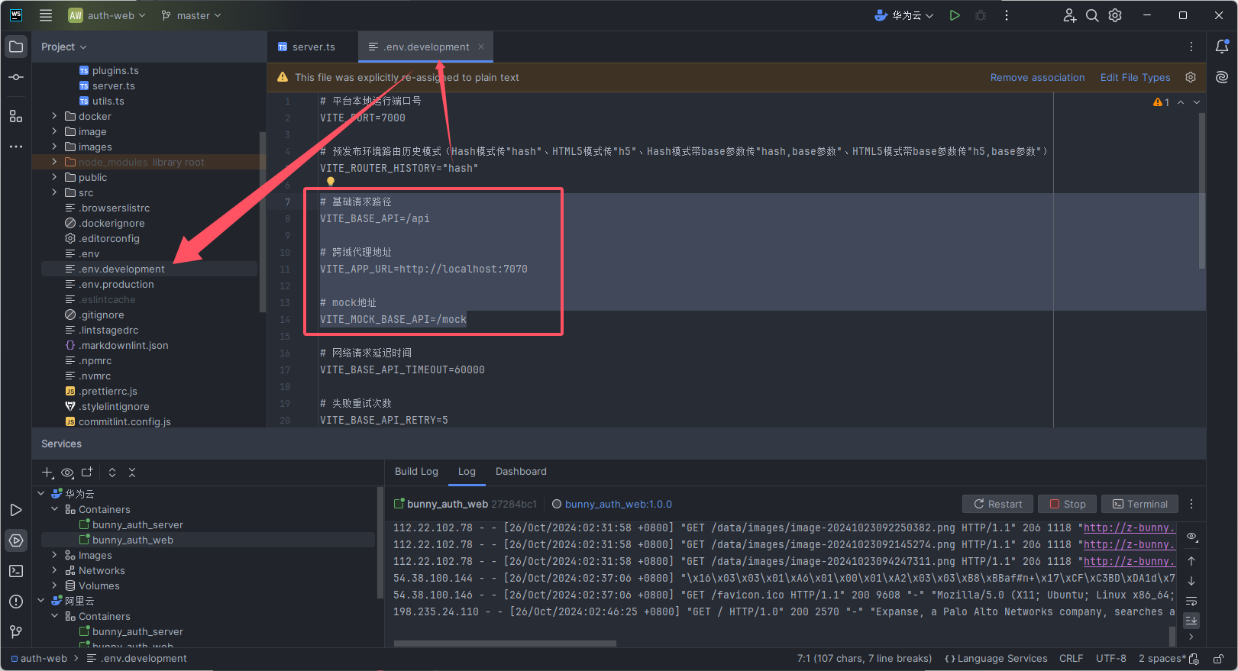Expand the public folder
The width and height of the screenshot is (1238, 671).
click(x=54, y=177)
